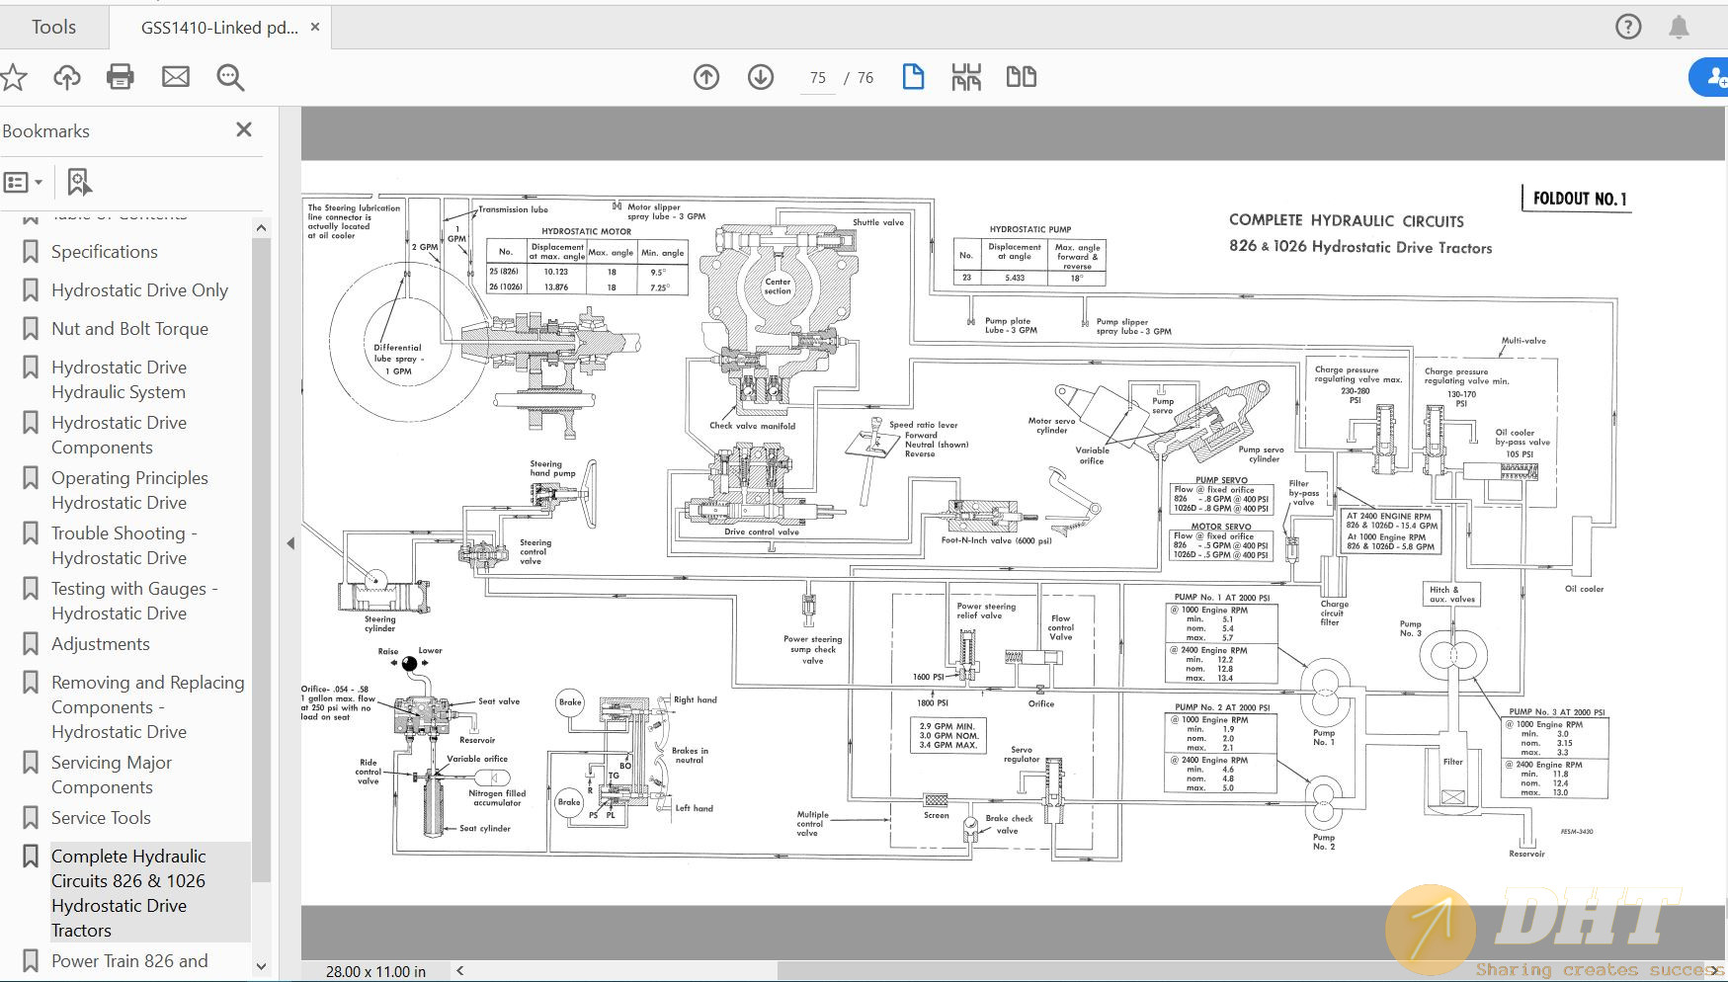Screen dimensions: 1728x982
Task: Open the notifications bell icon
Action: point(1679,28)
